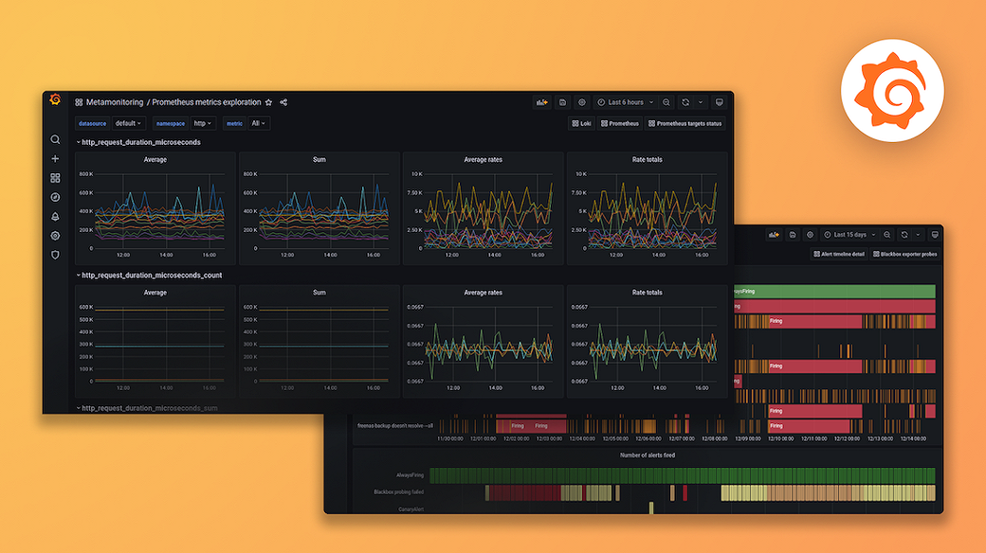Toggle TV mode on the alerts dashboard behind
The image size is (986, 553).
(935, 235)
